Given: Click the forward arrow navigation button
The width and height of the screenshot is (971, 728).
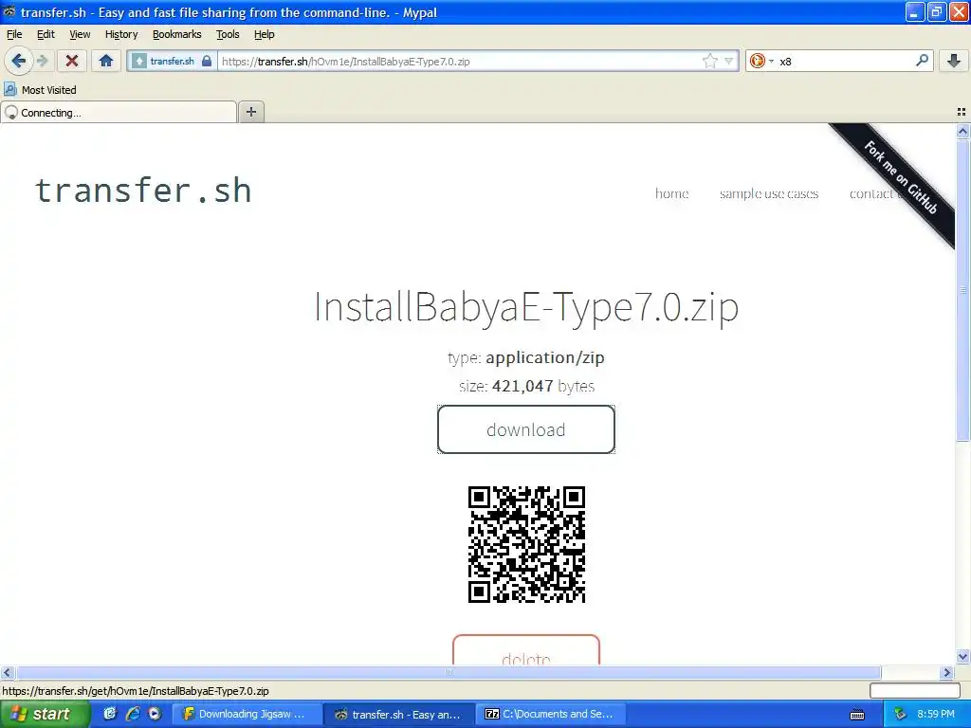Looking at the screenshot, I should click(42, 61).
